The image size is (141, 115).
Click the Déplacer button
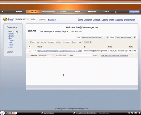pyautogui.click(x=67, y=42)
